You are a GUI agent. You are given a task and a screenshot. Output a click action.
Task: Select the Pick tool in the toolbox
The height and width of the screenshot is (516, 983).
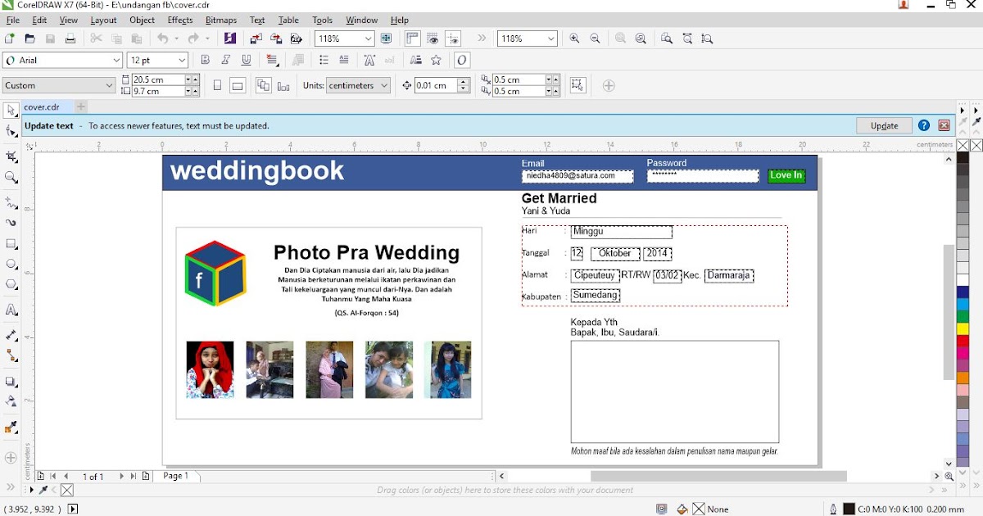pos(11,111)
